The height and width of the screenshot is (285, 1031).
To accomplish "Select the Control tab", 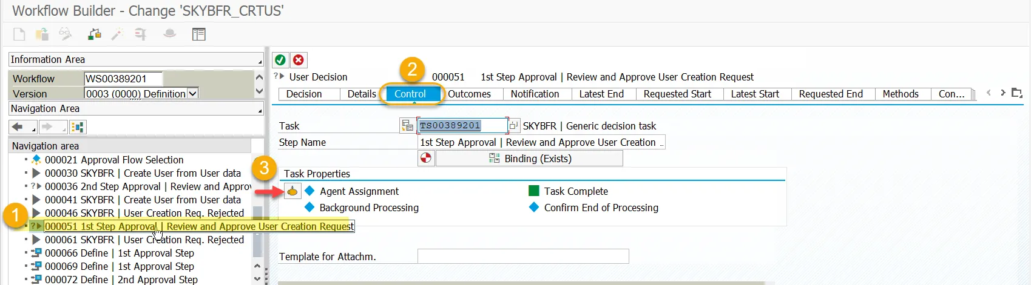I will [x=410, y=94].
